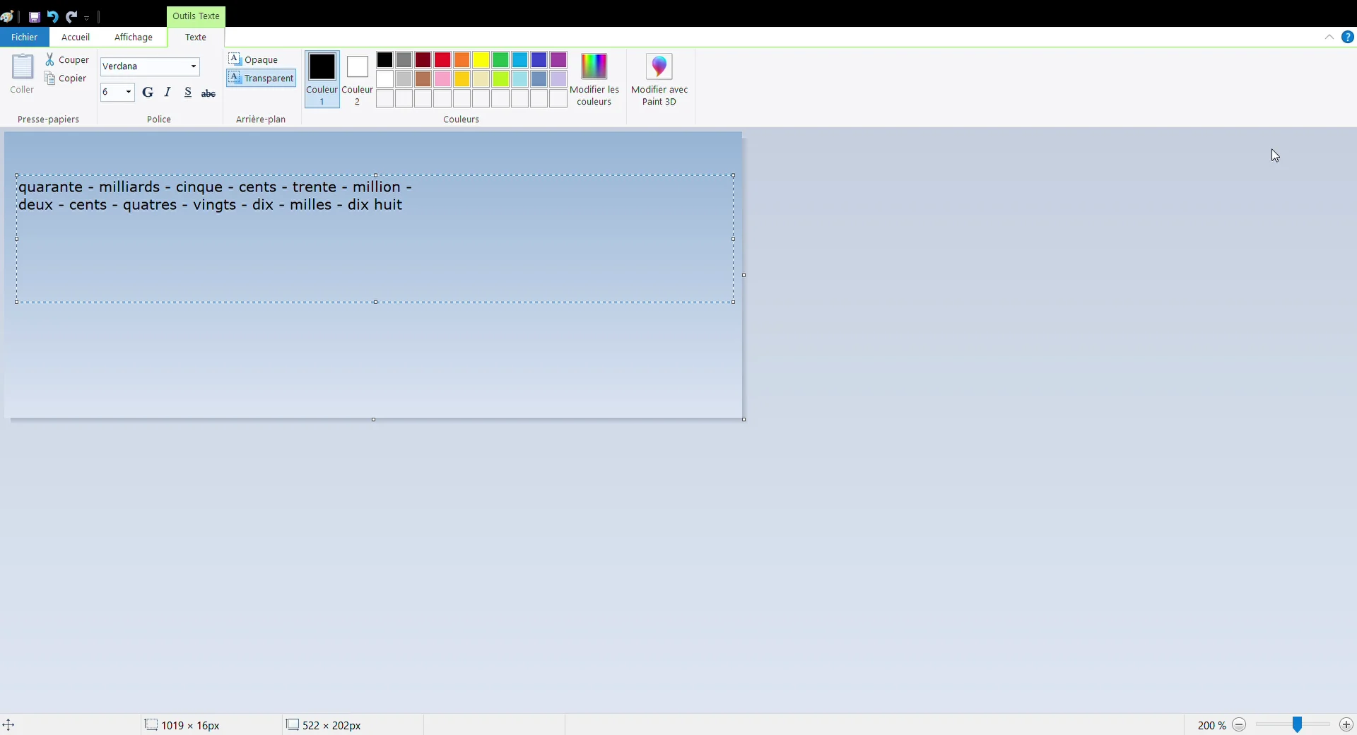Redo the last action
The image size is (1357, 735).
click(x=73, y=16)
